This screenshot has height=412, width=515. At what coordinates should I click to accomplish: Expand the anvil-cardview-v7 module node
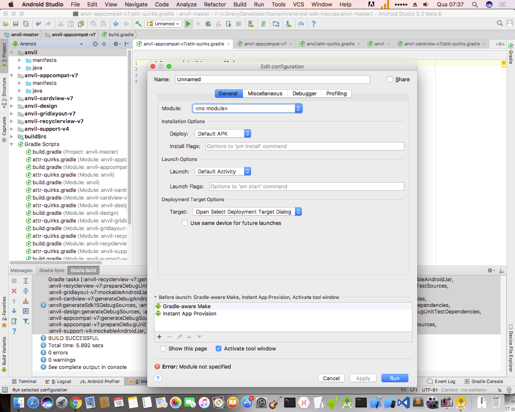click(x=12, y=99)
